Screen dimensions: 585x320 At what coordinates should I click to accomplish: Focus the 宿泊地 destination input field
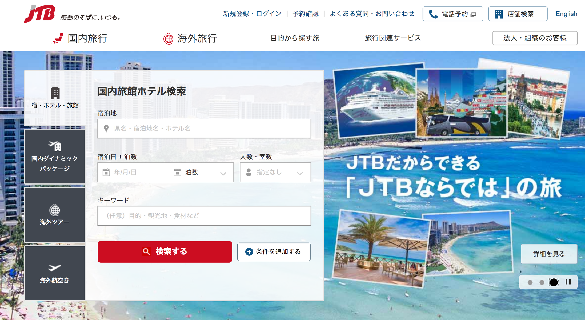204,129
